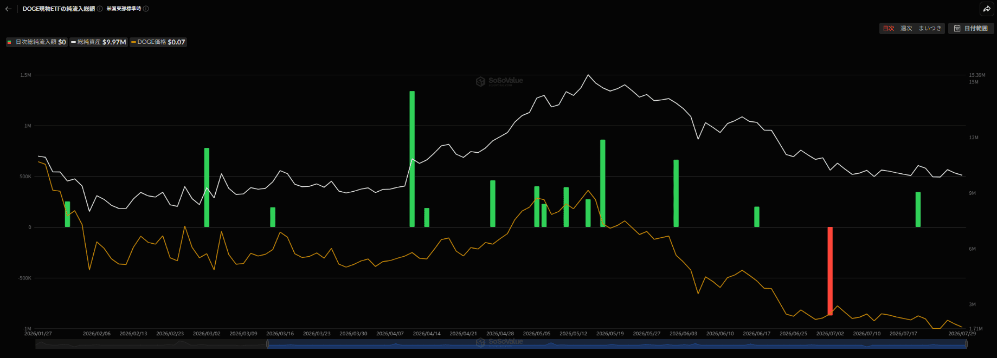
Task: Click the 2026/07/29 date axis label
Action: tap(962, 334)
